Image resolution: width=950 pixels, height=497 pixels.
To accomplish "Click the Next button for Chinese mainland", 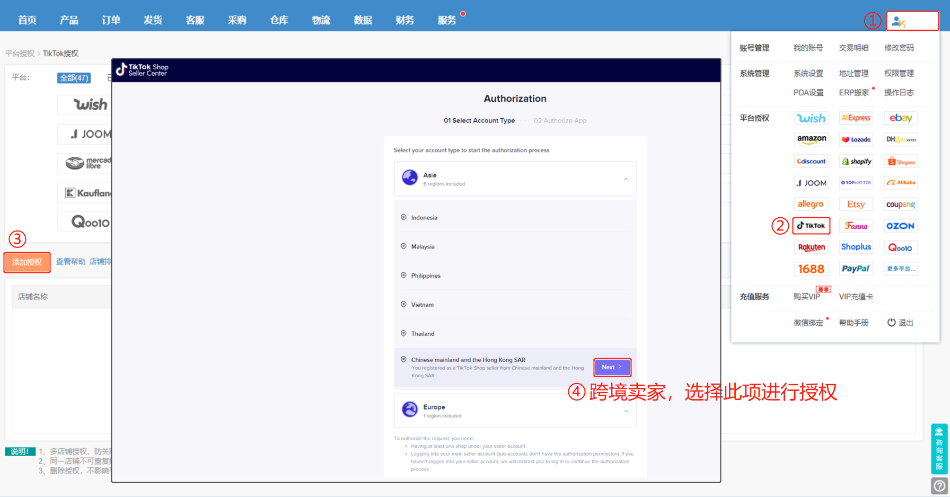I will 612,367.
